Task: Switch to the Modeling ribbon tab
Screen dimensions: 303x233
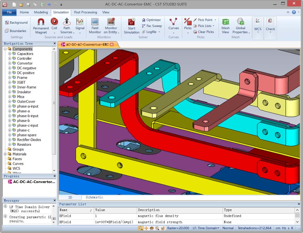Action: [x=41, y=12]
